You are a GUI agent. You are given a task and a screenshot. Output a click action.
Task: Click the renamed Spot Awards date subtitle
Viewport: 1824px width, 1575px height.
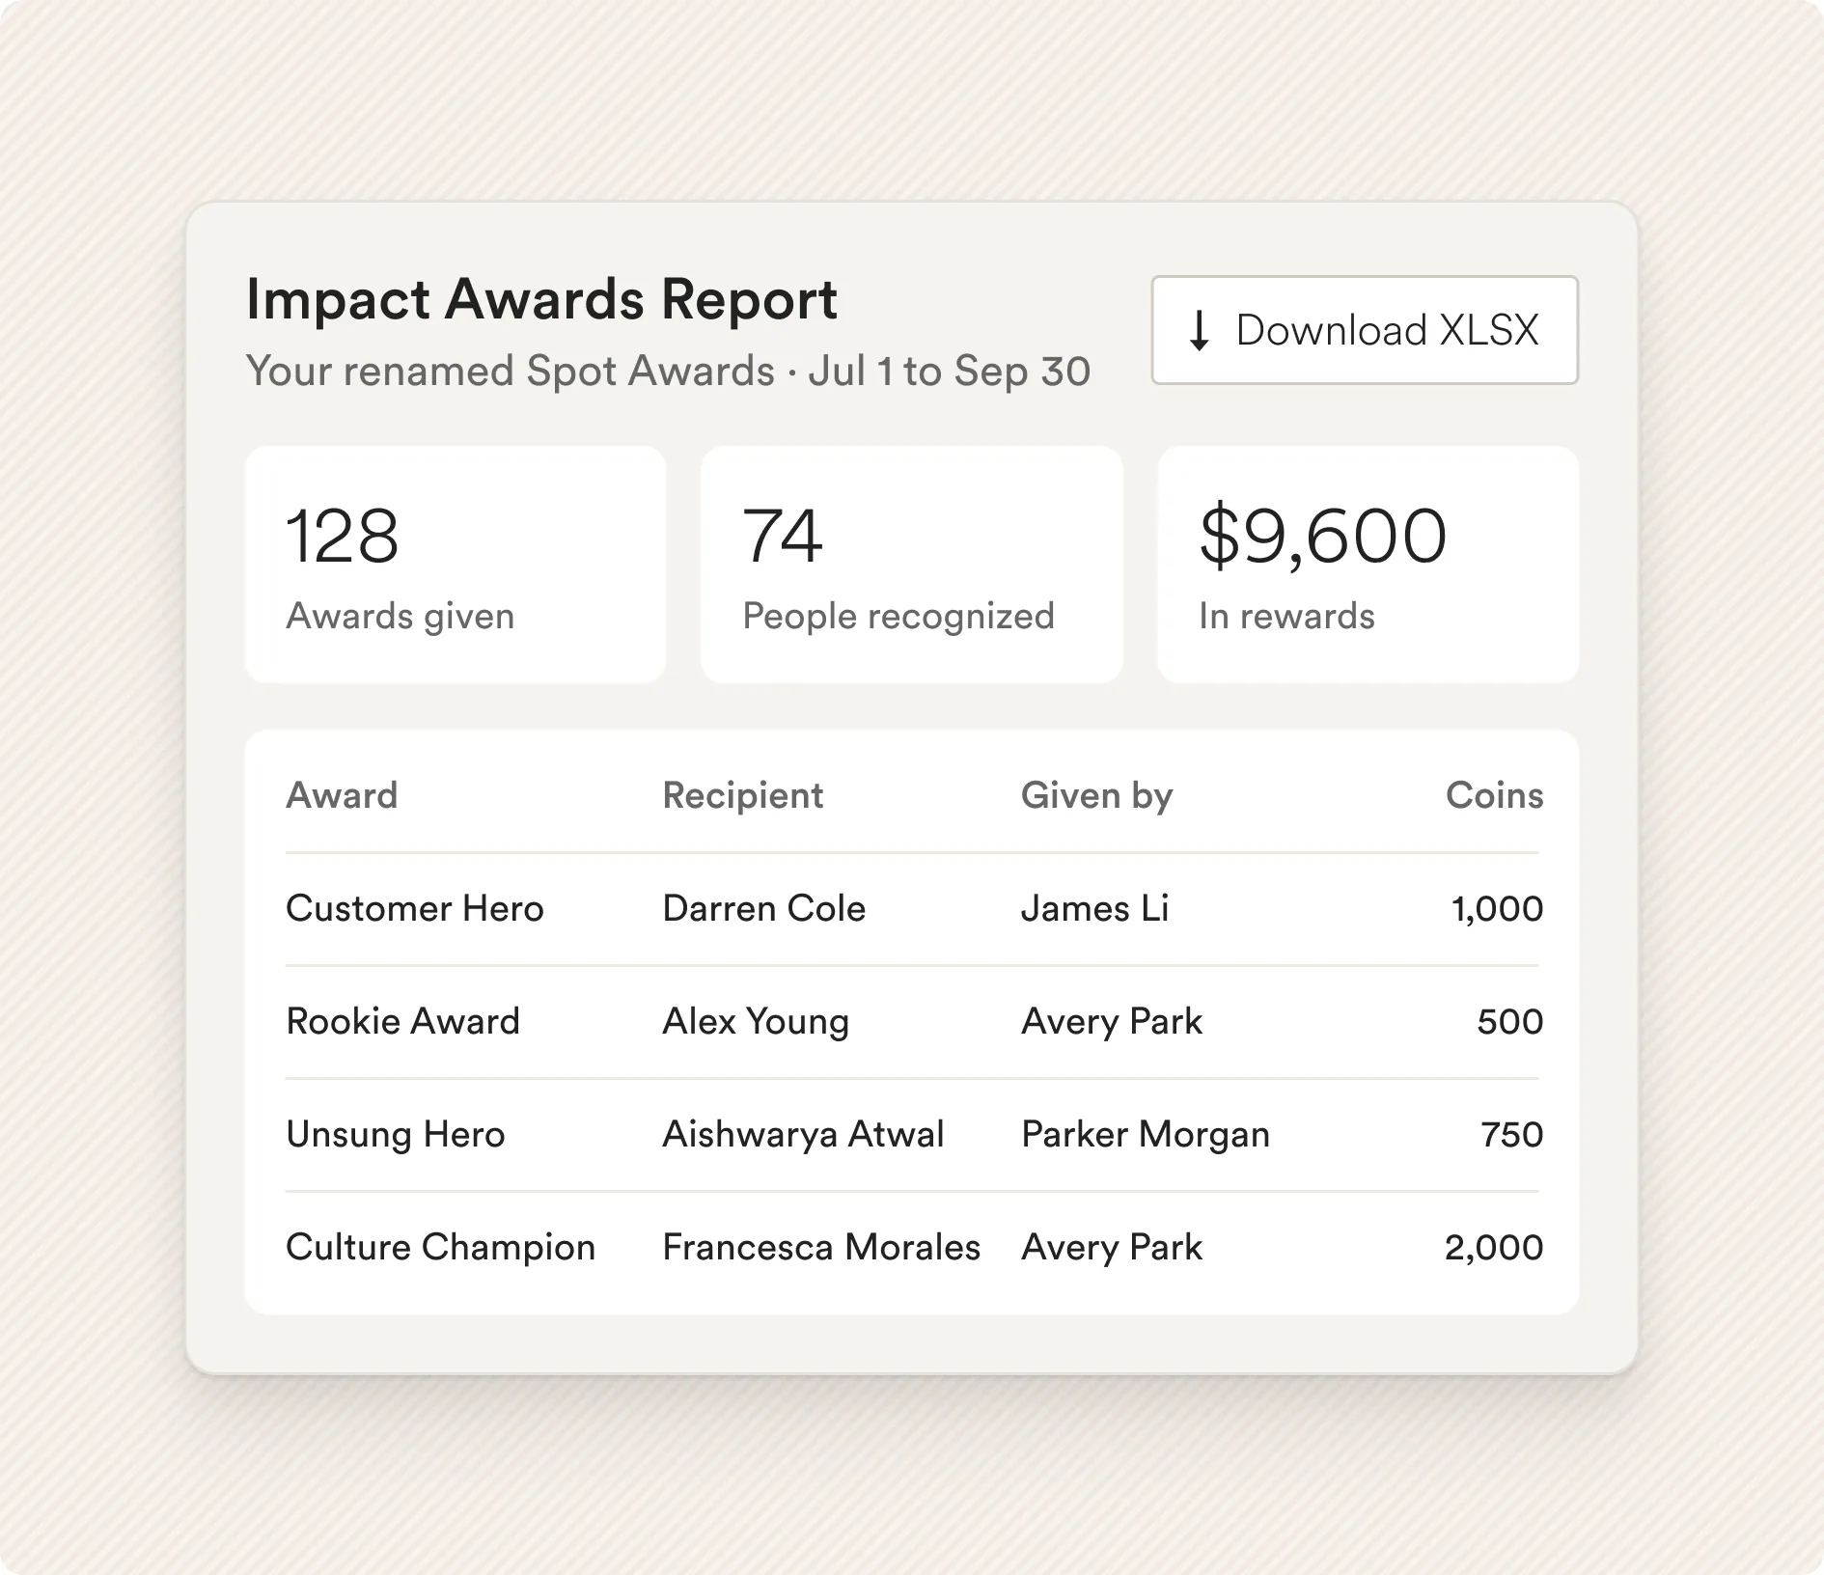click(668, 372)
